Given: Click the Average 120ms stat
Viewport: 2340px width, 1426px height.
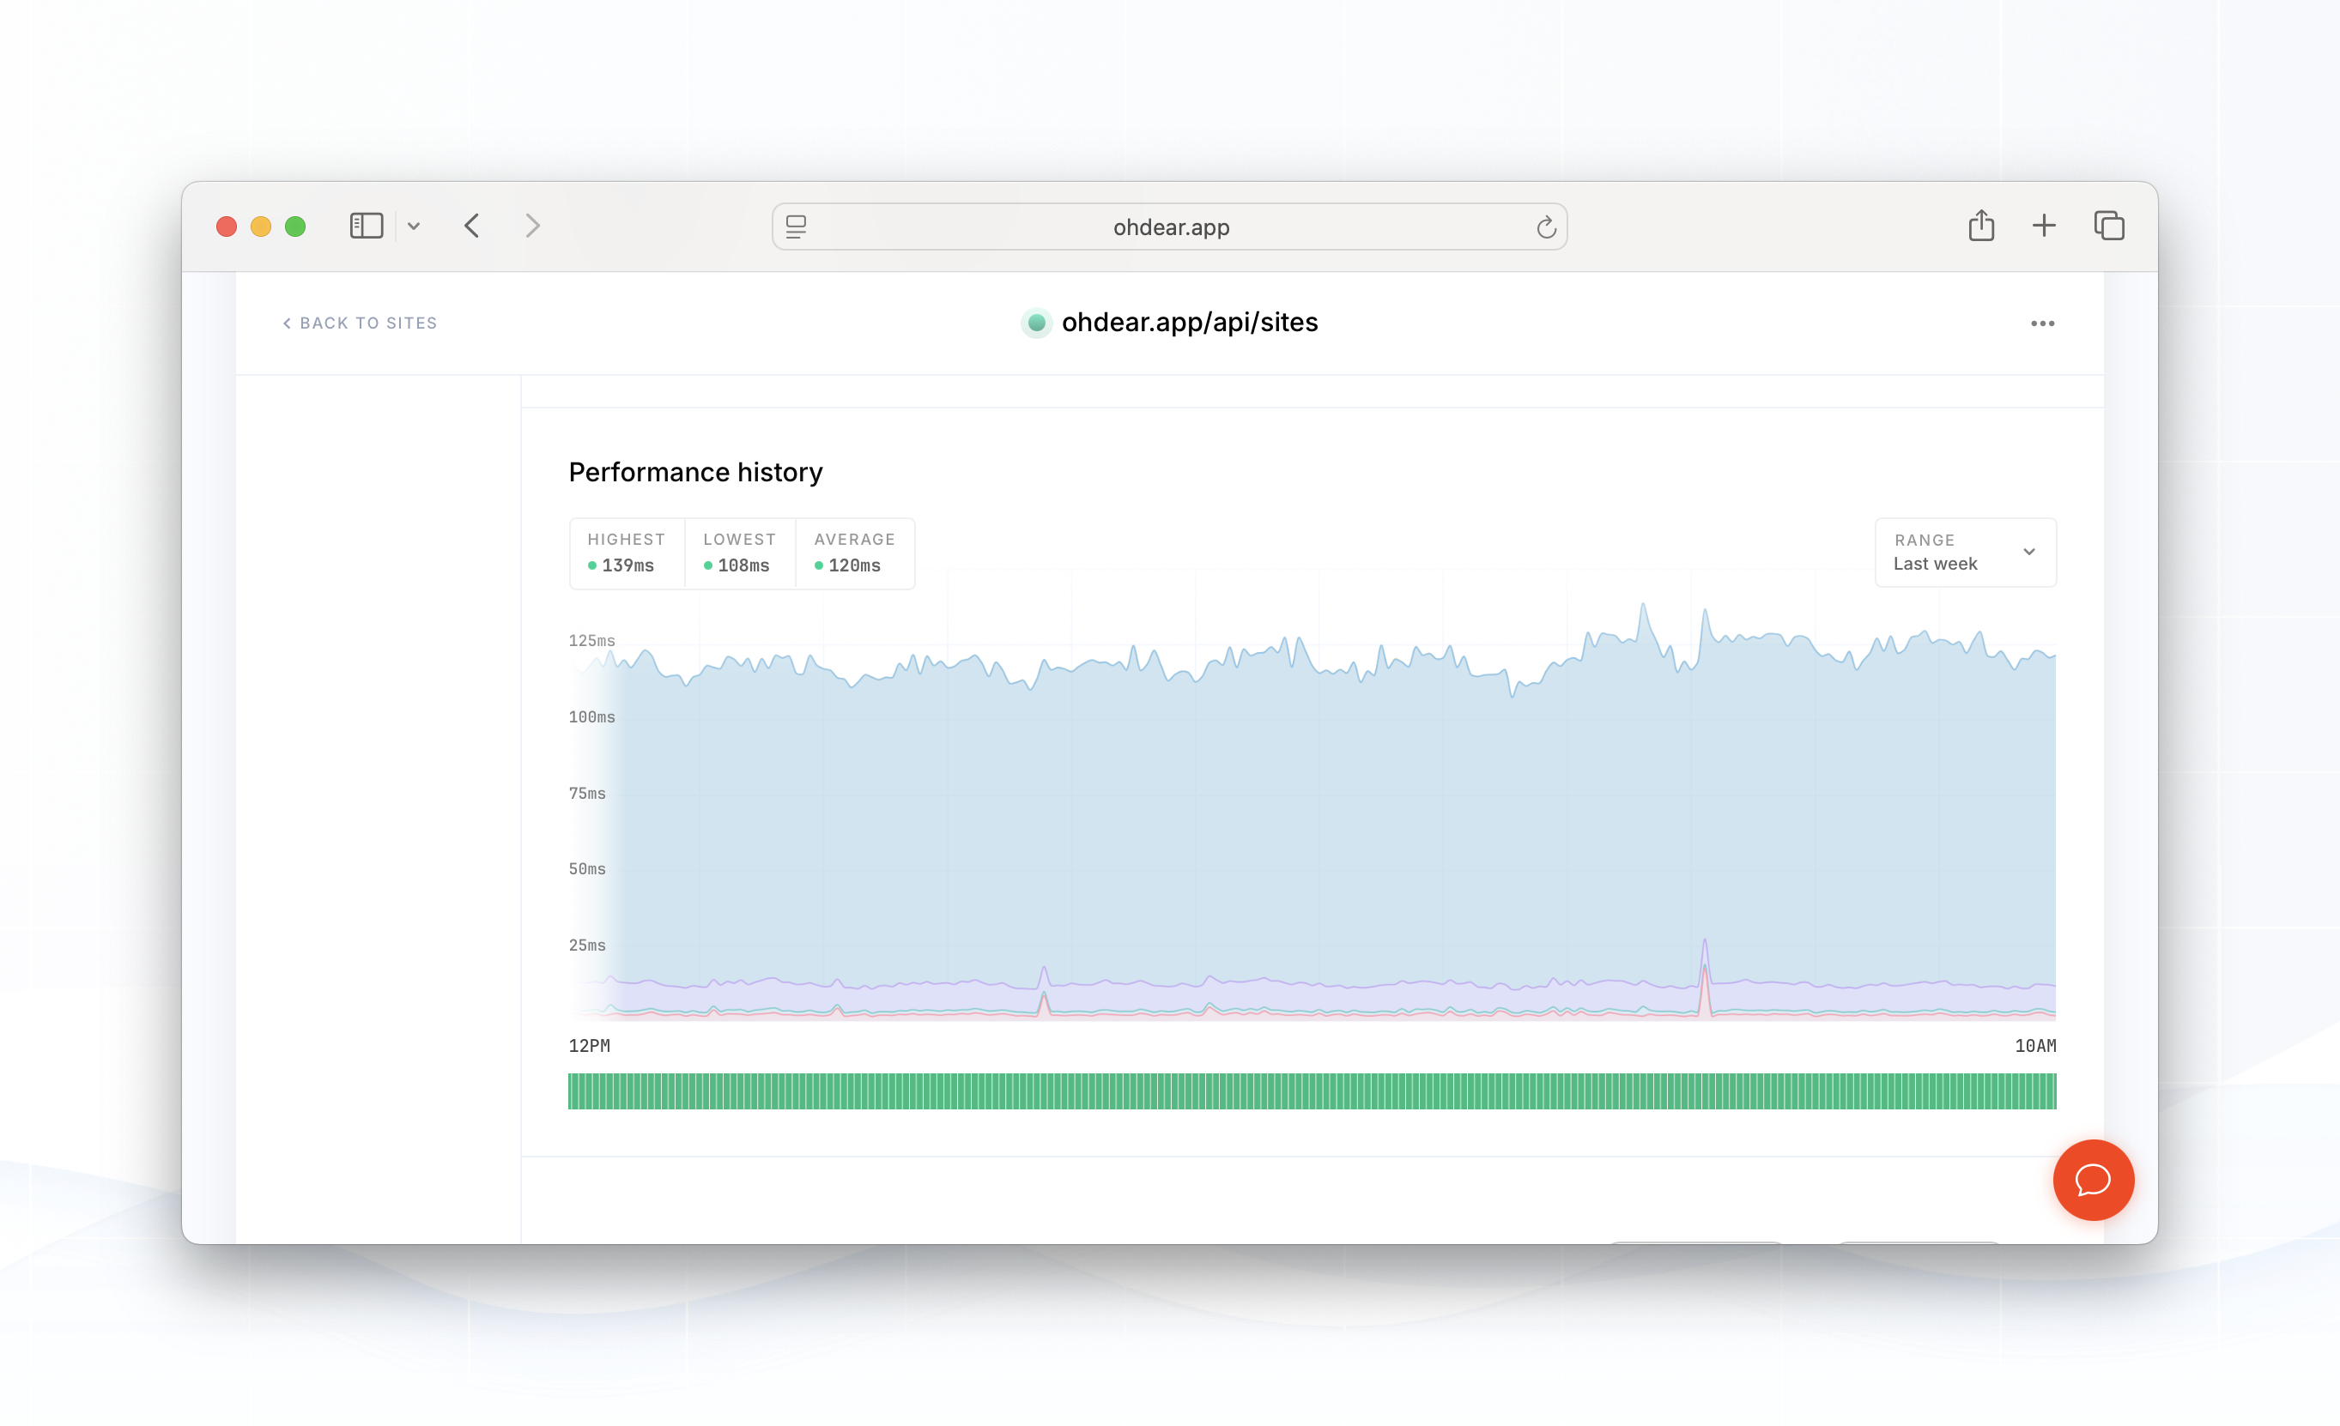Looking at the screenshot, I should tap(854, 553).
